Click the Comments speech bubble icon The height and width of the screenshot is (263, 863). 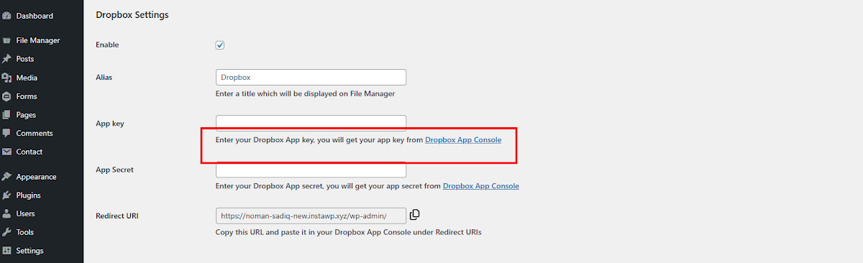[6, 134]
